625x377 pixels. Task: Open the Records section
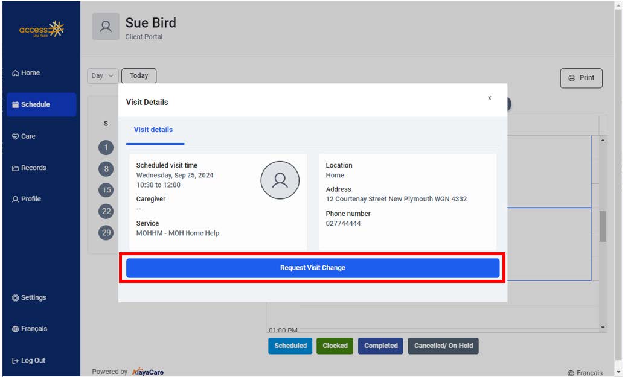29,168
